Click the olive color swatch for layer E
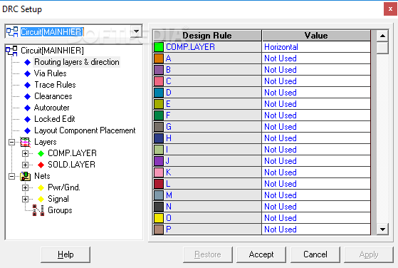The image size is (398, 268). pyautogui.click(x=159, y=104)
